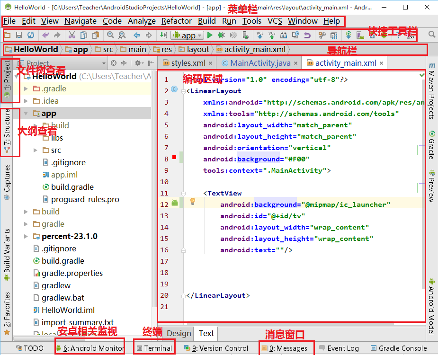Toggle the Maven Projects side panel
The width and height of the screenshot is (438, 355).
pyautogui.click(x=432, y=91)
